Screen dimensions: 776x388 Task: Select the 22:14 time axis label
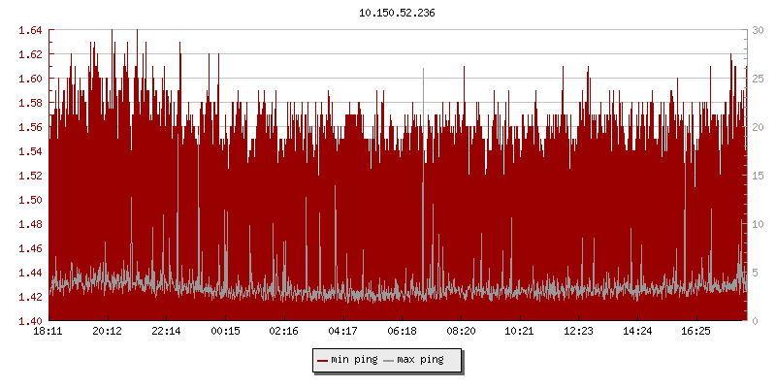pyautogui.click(x=166, y=331)
